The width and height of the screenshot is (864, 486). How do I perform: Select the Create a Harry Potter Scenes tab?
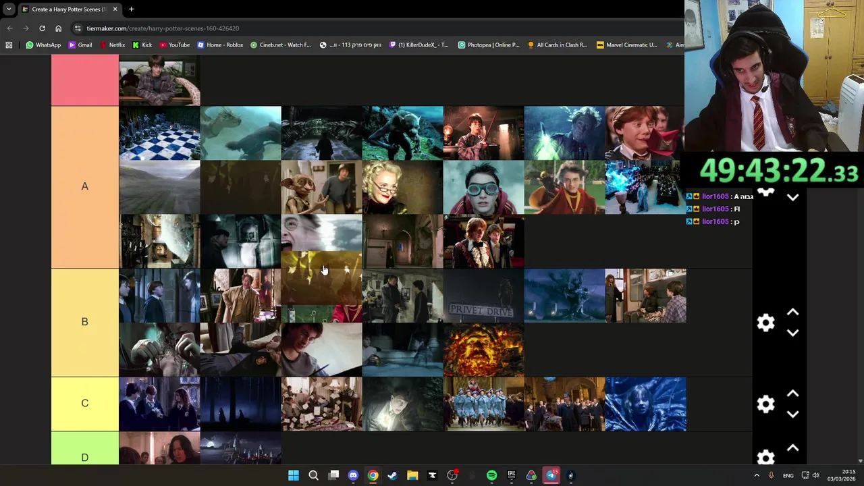click(x=70, y=9)
